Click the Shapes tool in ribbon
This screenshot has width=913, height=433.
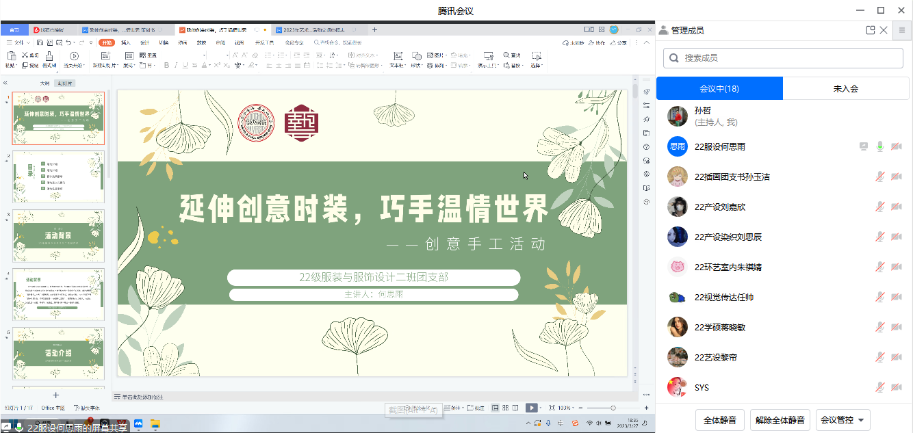tap(415, 56)
